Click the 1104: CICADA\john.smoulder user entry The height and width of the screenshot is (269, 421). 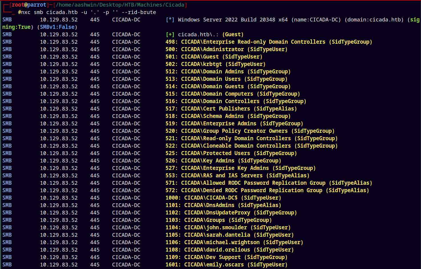[x=228, y=228]
